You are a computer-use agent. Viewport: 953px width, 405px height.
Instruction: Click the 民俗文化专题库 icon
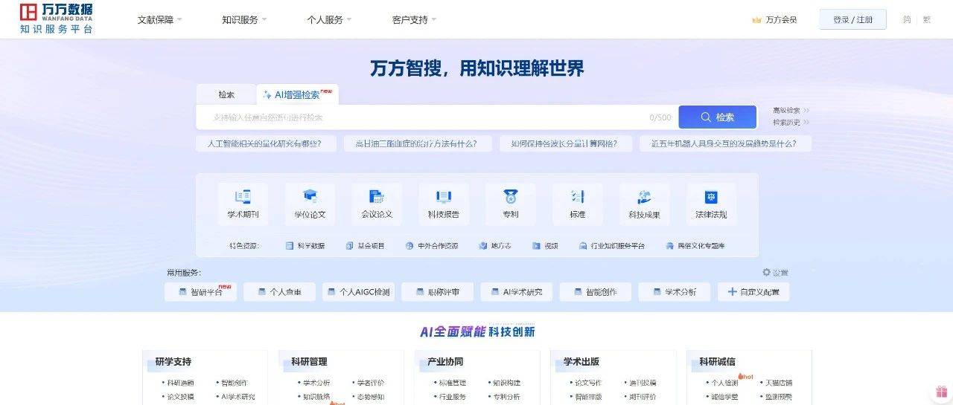(670, 245)
